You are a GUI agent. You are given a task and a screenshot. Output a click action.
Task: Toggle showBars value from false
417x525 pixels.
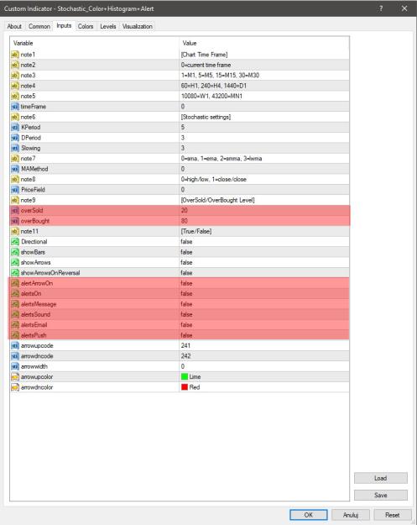pyautogui.click(x=264, y=252)
